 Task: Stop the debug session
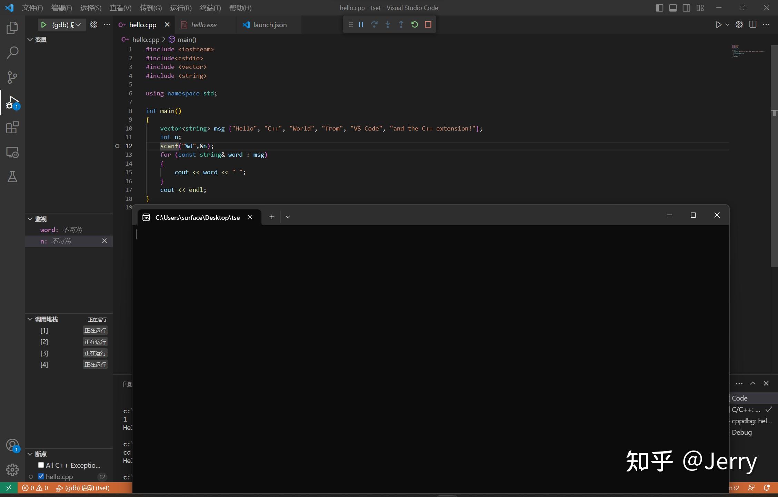pos(428,24)
